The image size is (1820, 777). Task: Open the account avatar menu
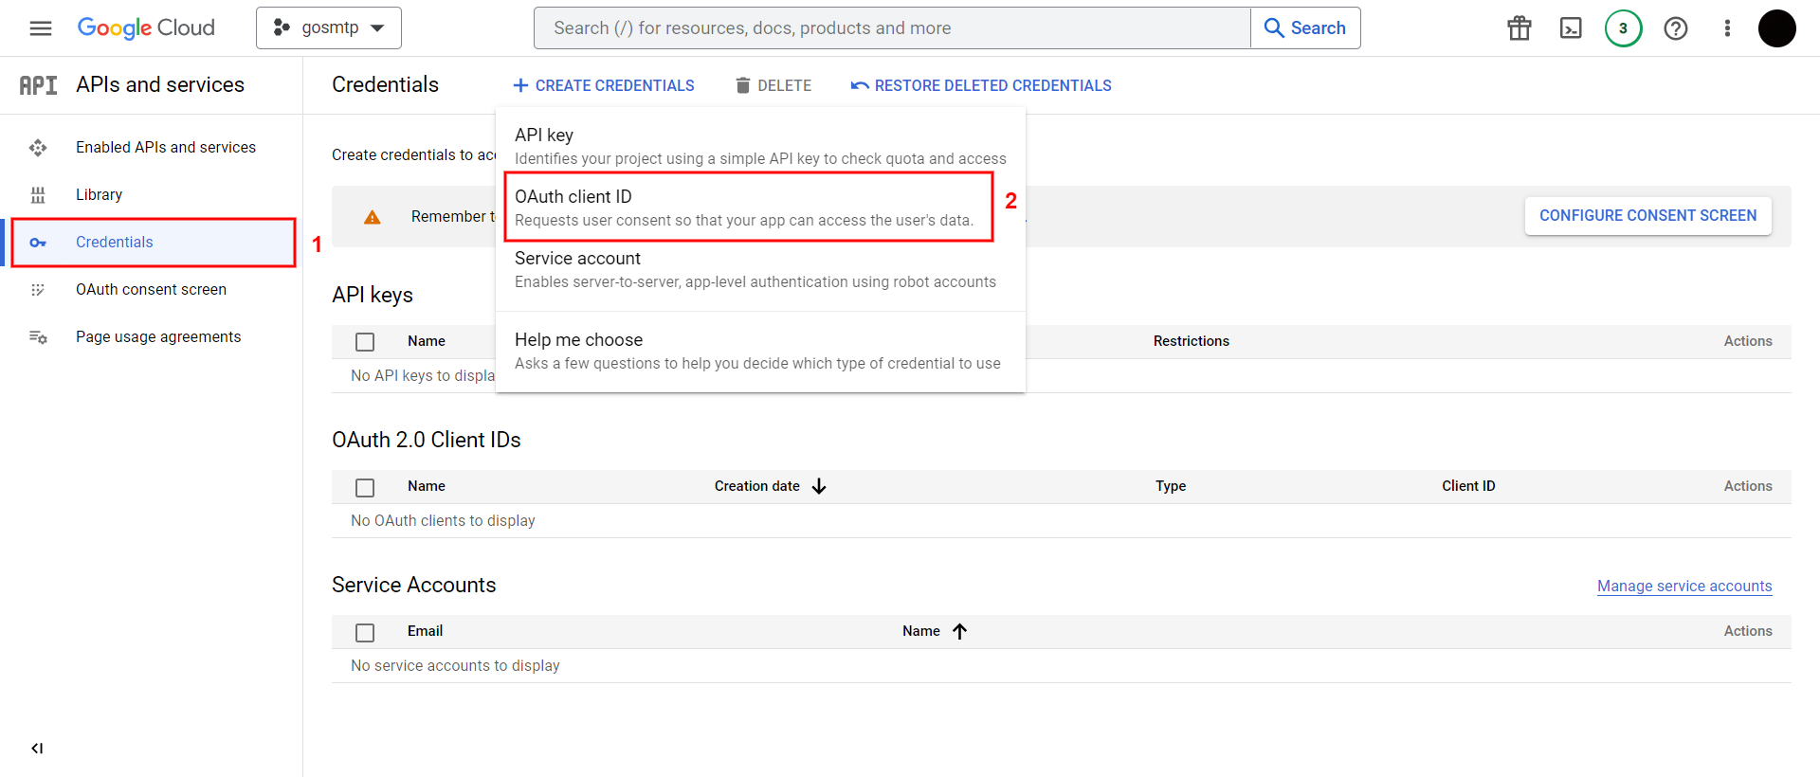click(1777, 28)
